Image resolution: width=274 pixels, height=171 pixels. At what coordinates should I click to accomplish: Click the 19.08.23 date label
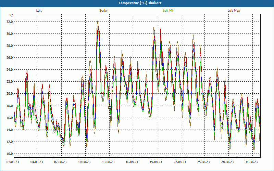pos(156,162)
